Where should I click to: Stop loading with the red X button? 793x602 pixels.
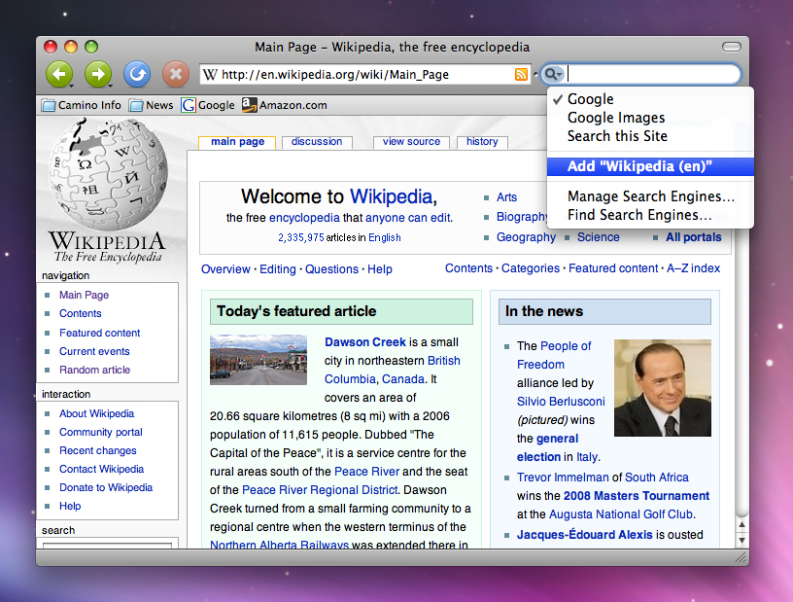[x=176, y=75]
